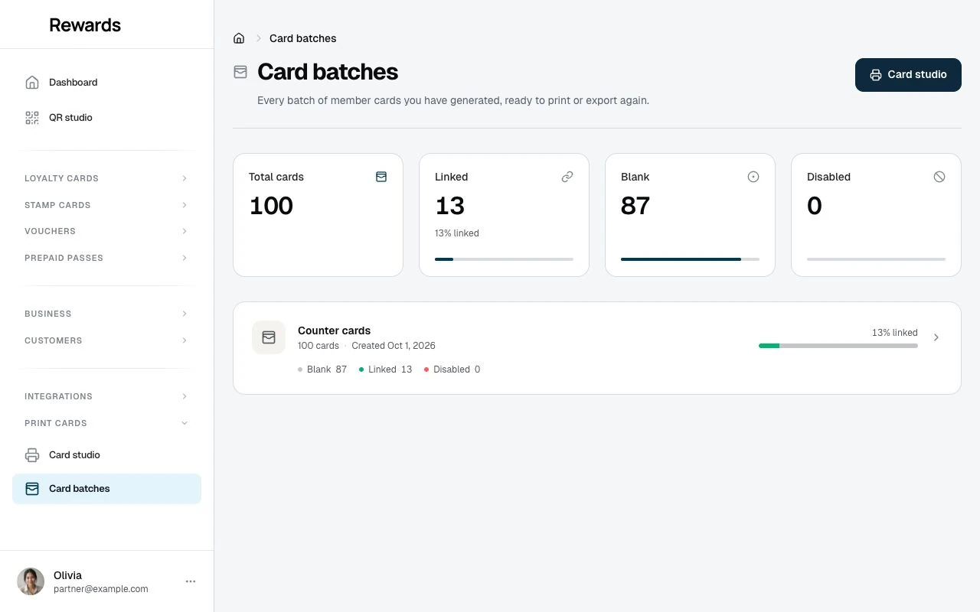This screenshot has height=612, width=980.
Task: Expand the Customers section
Action: (106, 340)
